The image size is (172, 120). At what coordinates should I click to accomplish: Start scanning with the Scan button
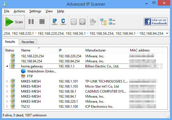[x=14, y=22]
